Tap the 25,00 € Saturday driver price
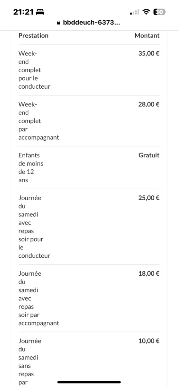 (149, 198)
